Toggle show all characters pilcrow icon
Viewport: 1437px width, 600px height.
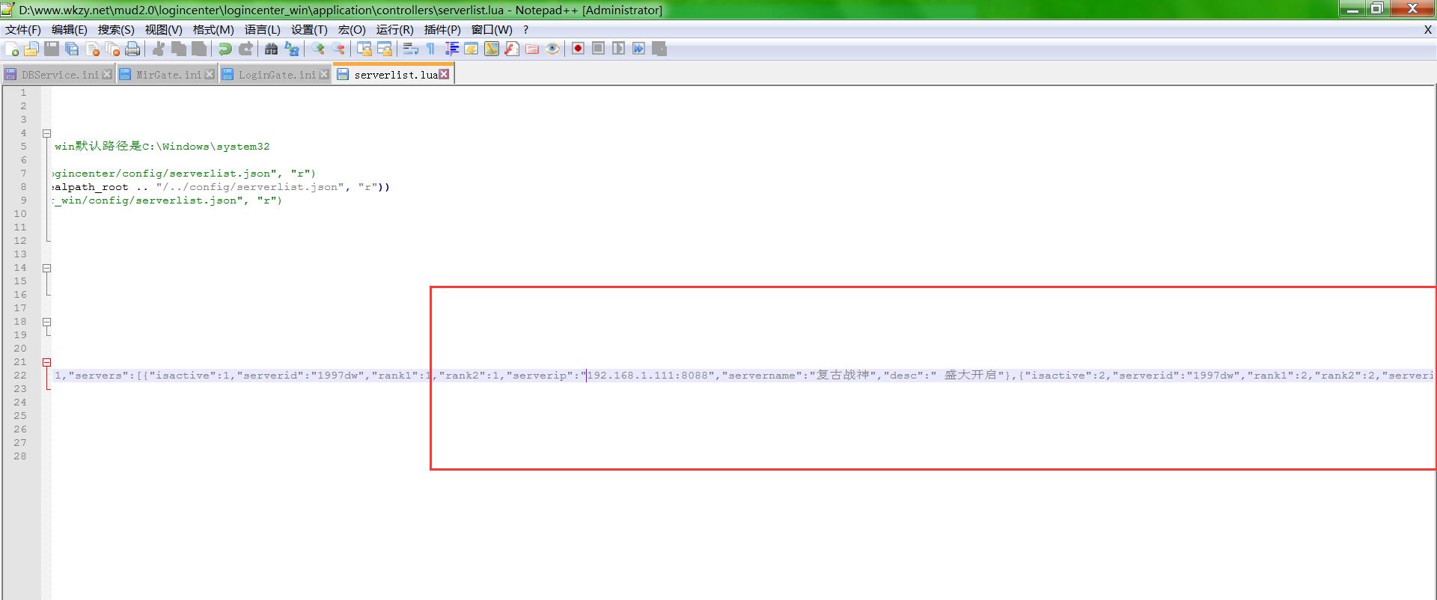click(x=430, y=49)
